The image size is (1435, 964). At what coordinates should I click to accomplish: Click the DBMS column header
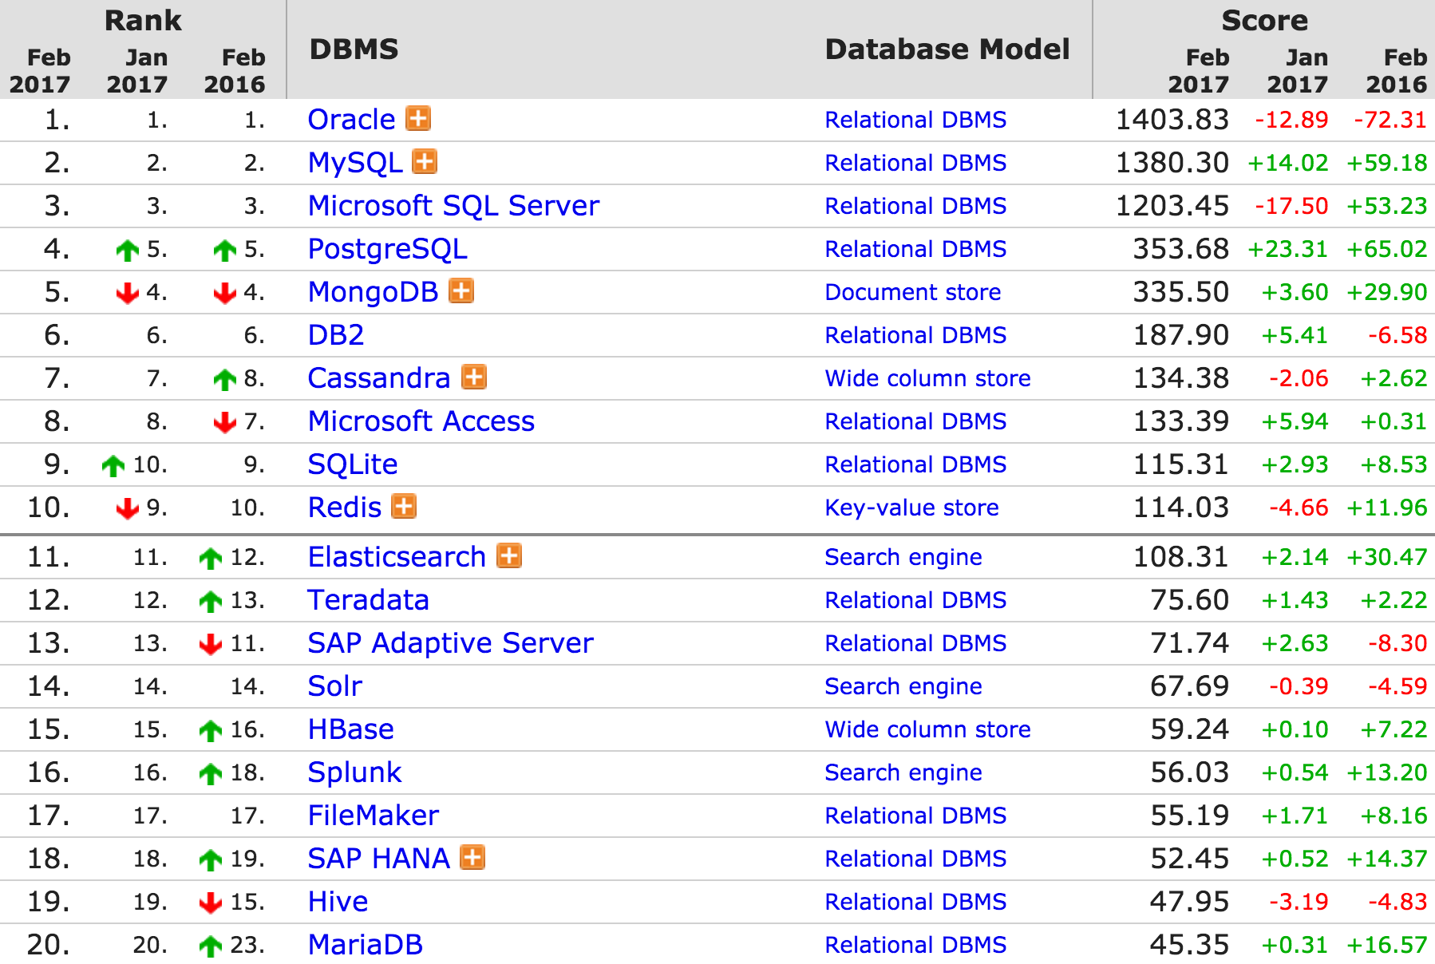click(354, 49)
